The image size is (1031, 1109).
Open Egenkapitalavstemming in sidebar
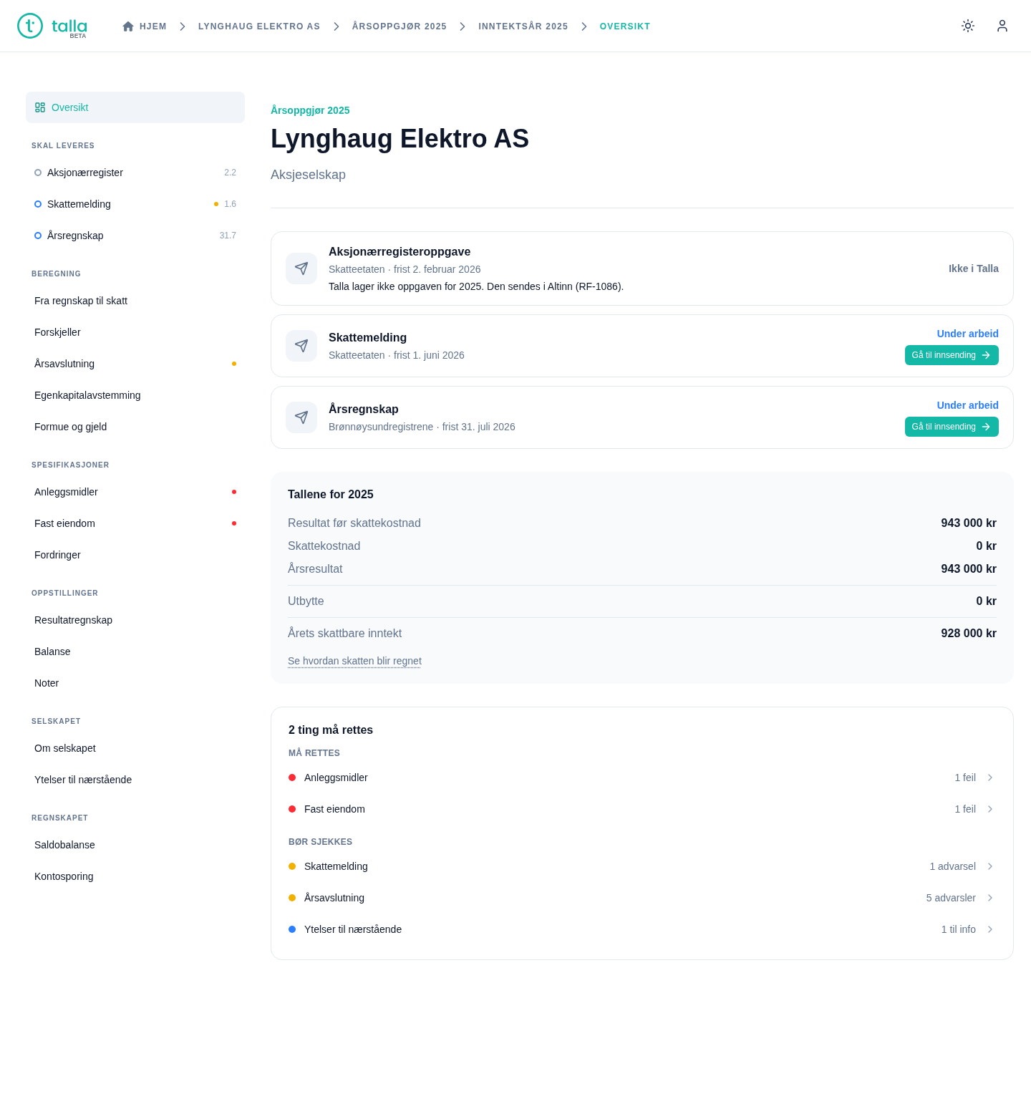[135, 395]
